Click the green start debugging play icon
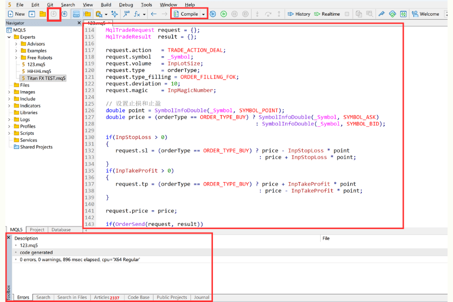The height and width of the screenshot is (302, 453). 223,14
